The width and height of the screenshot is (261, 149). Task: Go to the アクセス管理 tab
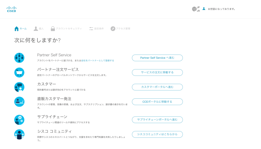click(120, 29)
